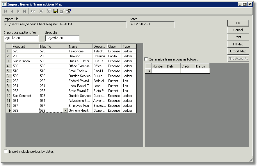Go to the first record

(6, 11)
